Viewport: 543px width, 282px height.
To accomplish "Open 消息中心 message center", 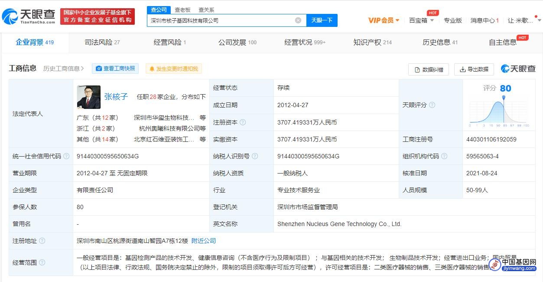I will (484, 20).
